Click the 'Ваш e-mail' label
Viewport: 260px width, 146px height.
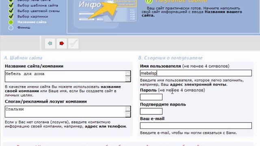pos(152,119)
